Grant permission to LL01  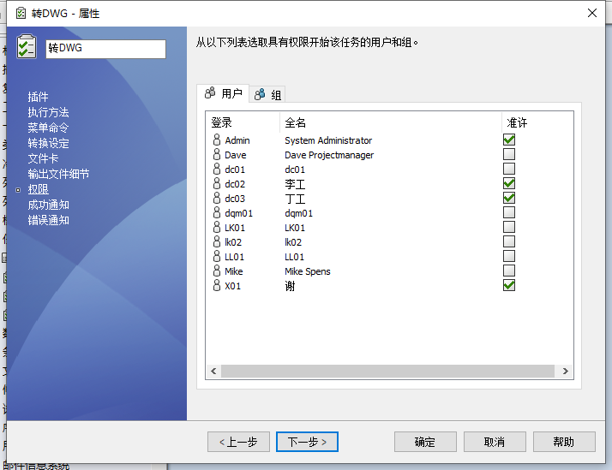[x=509, y=256]
